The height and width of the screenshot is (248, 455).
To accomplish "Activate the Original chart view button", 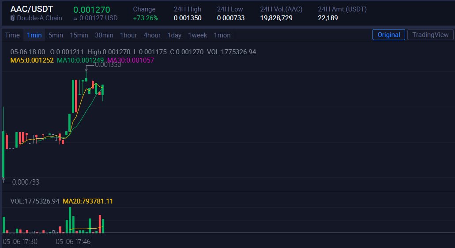I will 388,35.
